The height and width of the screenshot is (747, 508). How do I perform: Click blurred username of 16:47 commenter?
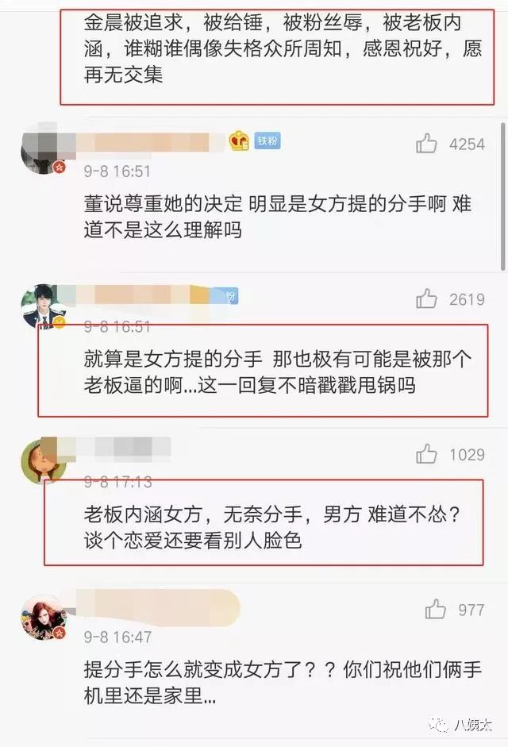(157, 607)
